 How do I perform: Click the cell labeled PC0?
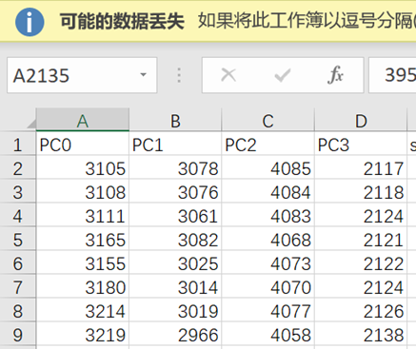83,145
